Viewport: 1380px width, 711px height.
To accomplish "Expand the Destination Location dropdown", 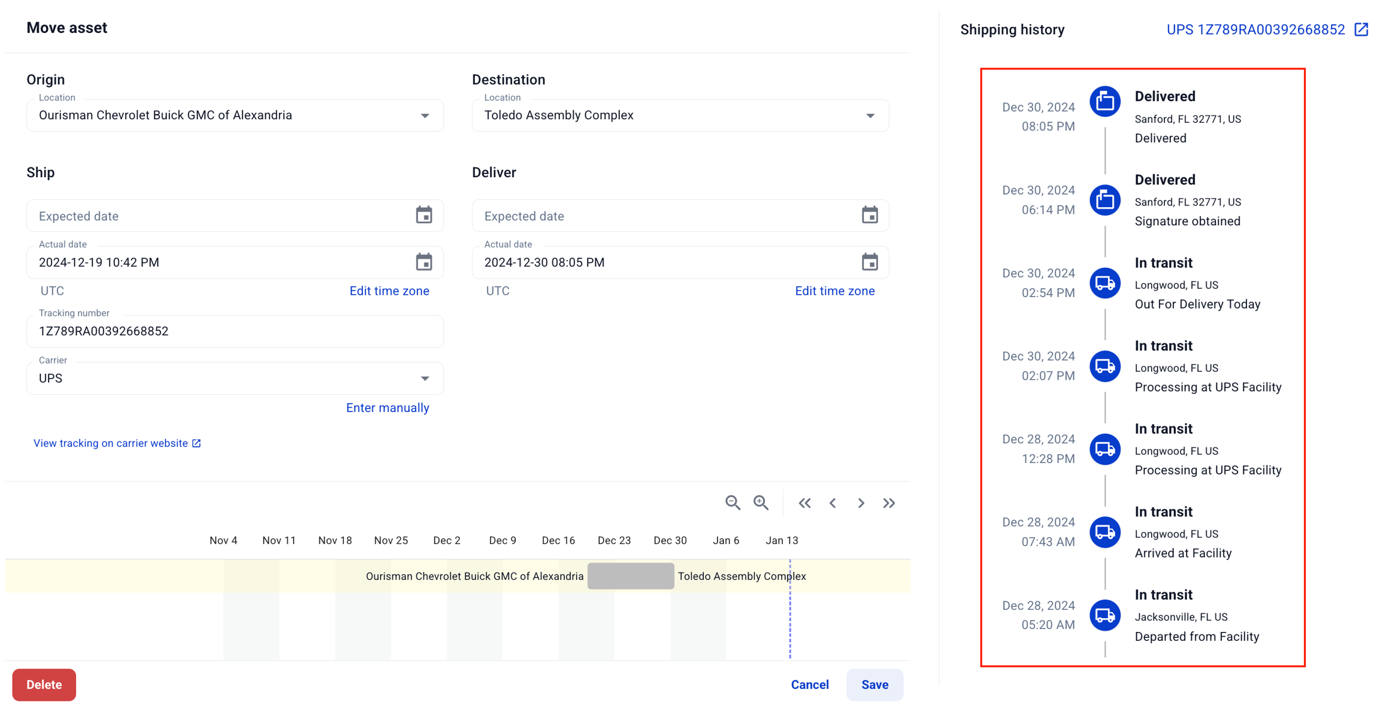I will [x=870, y=116].
